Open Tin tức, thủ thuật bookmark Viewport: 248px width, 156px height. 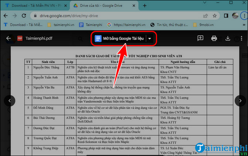point(169,25)
